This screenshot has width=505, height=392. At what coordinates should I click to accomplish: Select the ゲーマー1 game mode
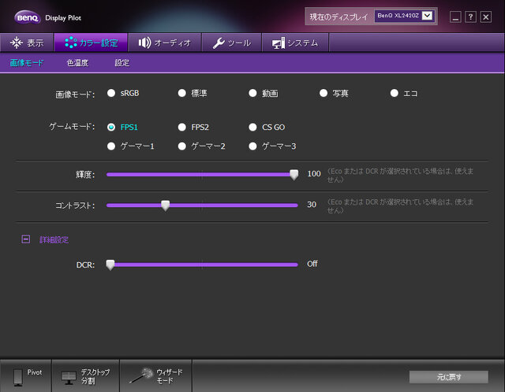tap(111, 146)
